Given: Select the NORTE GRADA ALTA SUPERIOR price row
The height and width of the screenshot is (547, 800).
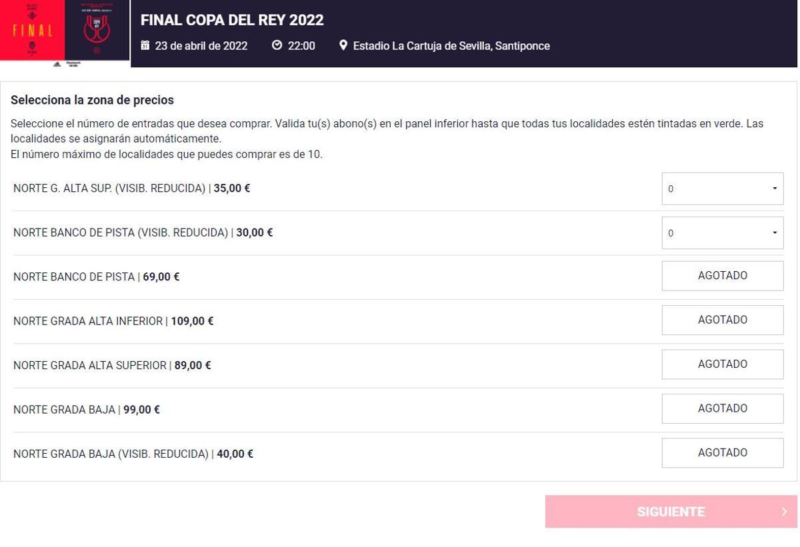Looking at the screenshot, I should 112,365.
